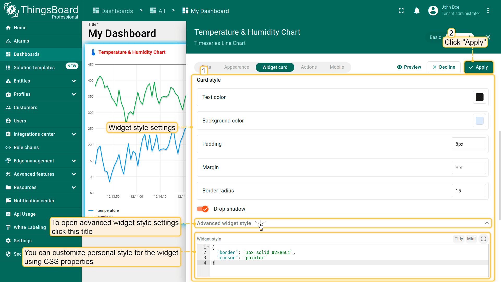Open the Actions tab
This screenshot has width=501, height=282.
click(308, 67)
